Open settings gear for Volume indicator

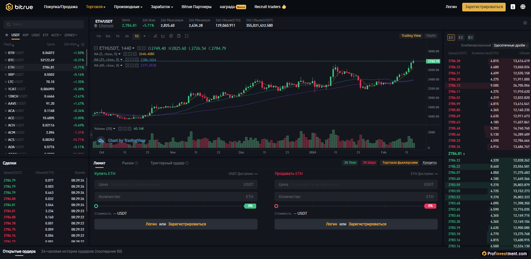tap(125, 129)
